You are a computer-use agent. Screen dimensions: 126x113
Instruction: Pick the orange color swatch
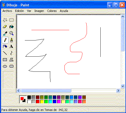[x=84, y=102]
